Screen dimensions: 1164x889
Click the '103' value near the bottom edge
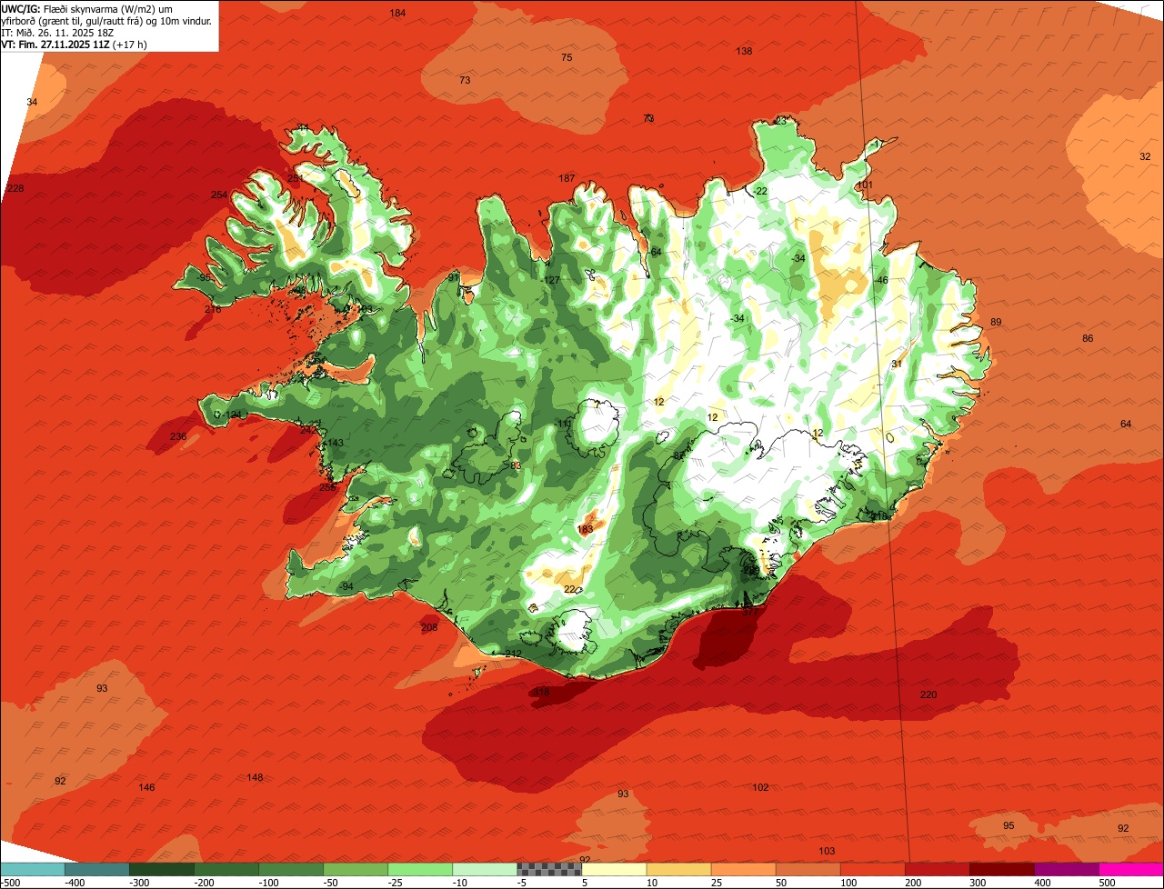(827, 851)
